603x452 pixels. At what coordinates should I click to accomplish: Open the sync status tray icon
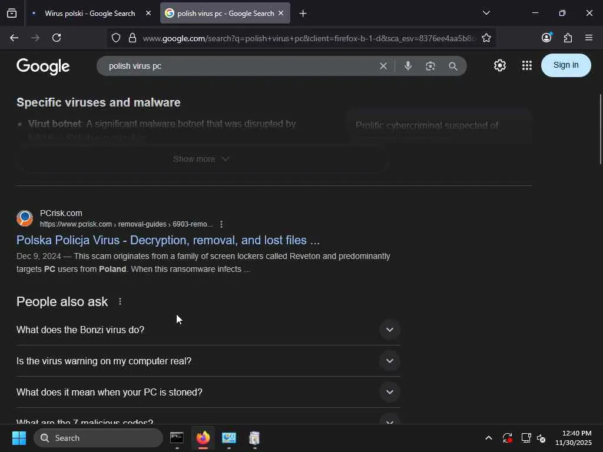pyautogui.click(x=507, y=438)
